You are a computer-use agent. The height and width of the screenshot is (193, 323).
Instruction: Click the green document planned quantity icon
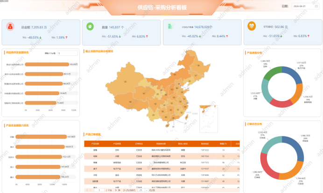171,27
